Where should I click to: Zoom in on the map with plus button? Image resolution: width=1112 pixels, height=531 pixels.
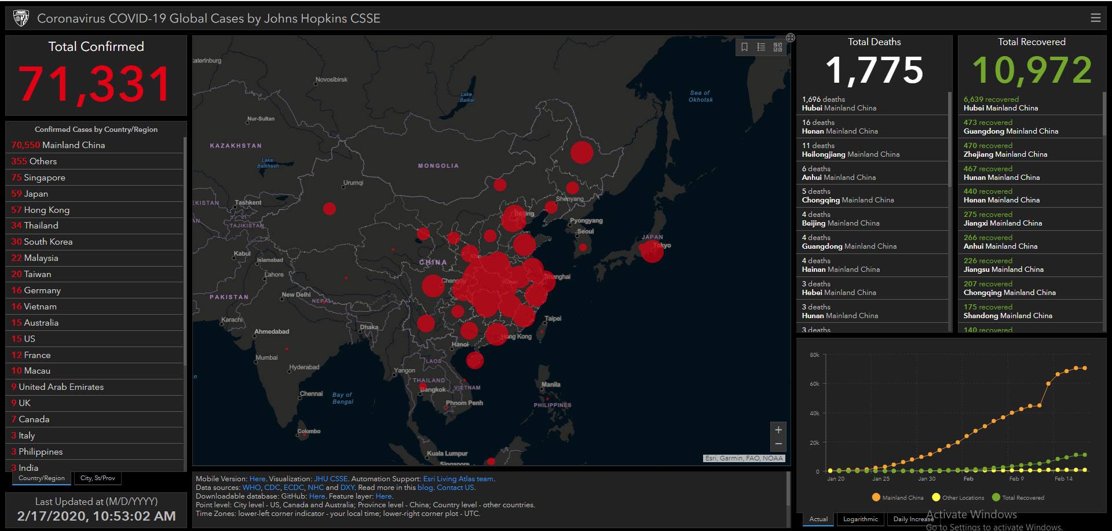coord(778,430)
